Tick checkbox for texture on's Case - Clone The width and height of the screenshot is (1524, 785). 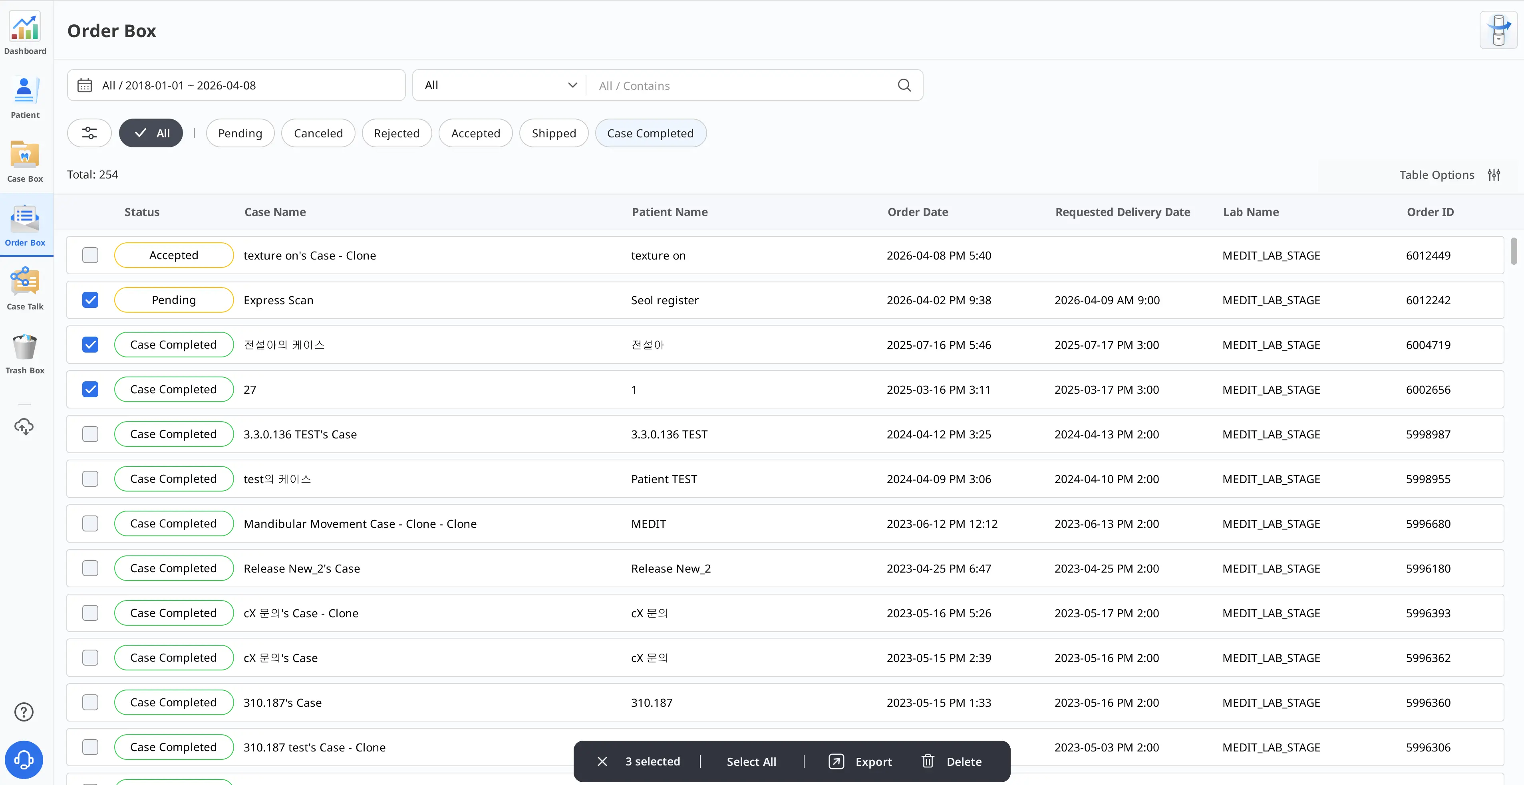pos(91,255)
